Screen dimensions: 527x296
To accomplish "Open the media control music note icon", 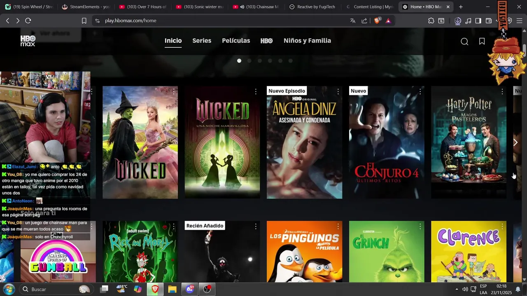I will point(468,21).
